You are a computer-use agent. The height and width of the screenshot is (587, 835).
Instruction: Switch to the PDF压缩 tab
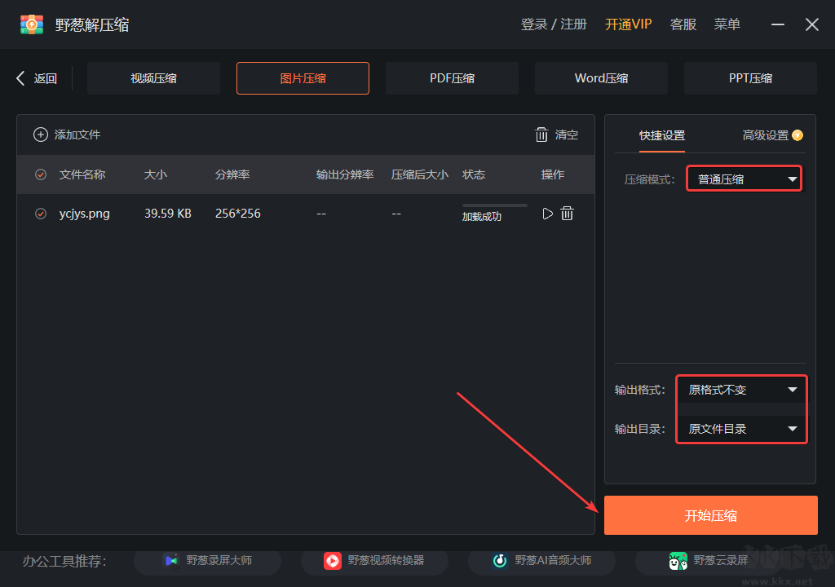452,77
